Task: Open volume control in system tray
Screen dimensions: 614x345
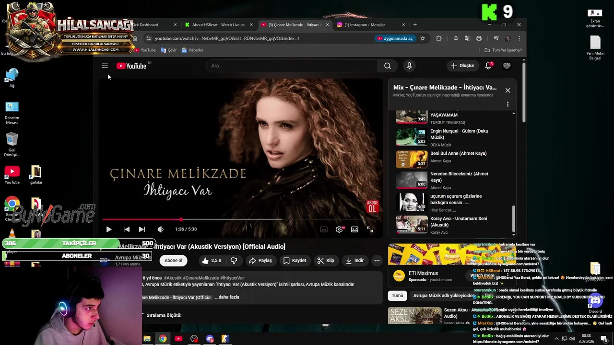Action: pos(572,339)
